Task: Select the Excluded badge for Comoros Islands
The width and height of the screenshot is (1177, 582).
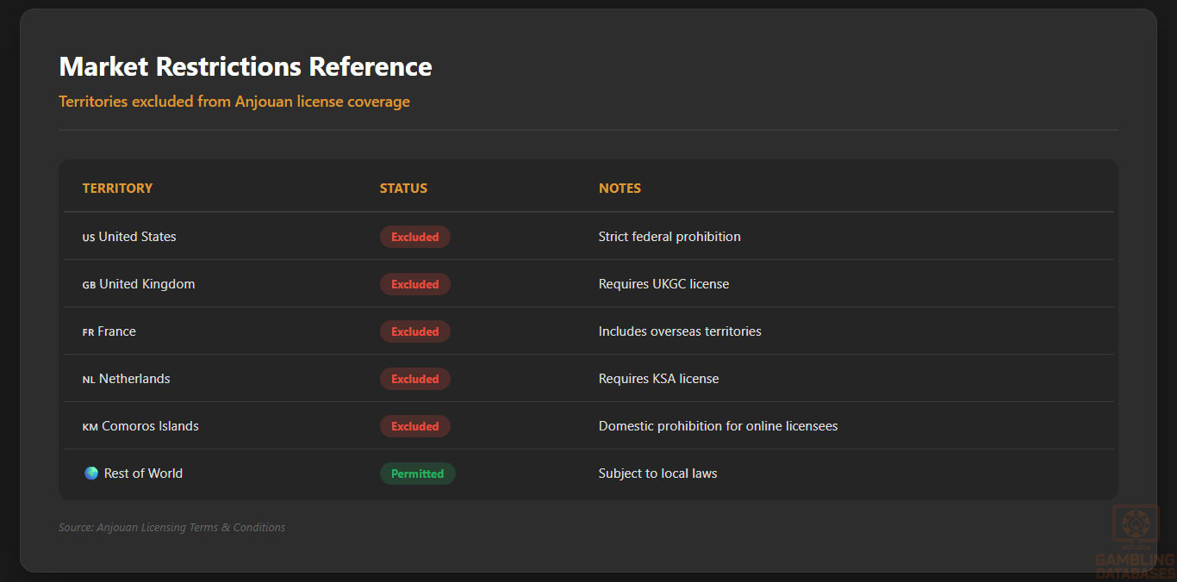Action: pyautogui.click(x=414, y=426)
